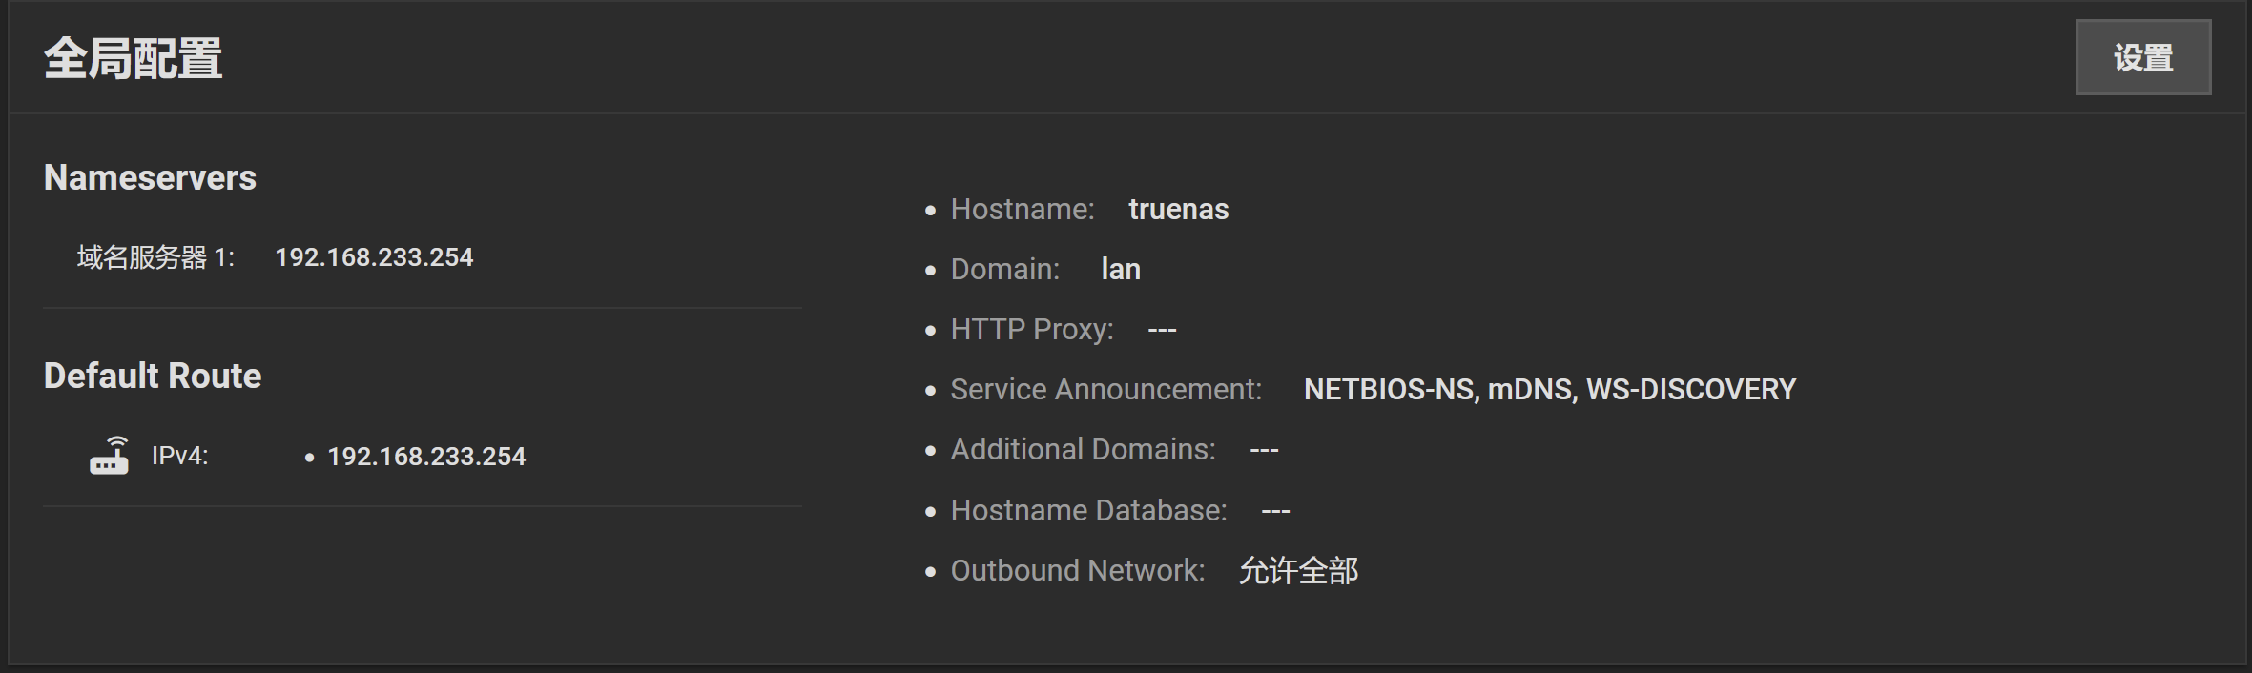Click the router icon beside IPv4

coord(110,456)
